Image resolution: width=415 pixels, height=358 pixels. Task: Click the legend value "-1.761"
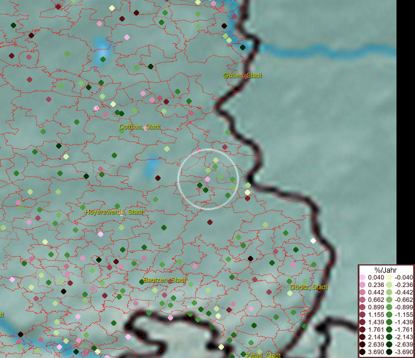click(x=404, y=330)
